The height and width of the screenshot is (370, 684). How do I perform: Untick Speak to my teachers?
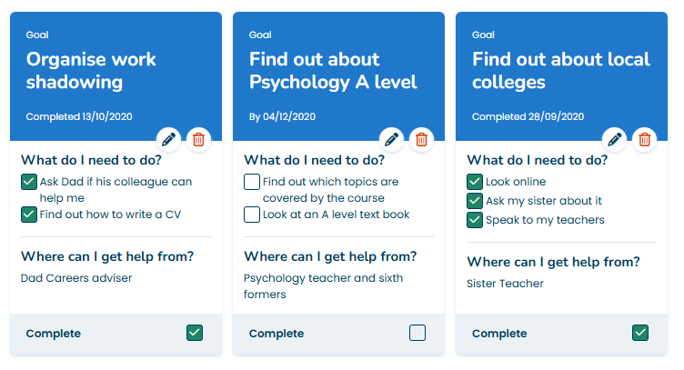pyautogui.click(x=475, y=220)
